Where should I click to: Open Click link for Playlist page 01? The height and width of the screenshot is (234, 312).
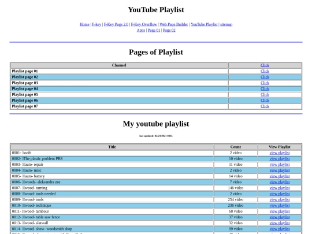pos(265,71)
